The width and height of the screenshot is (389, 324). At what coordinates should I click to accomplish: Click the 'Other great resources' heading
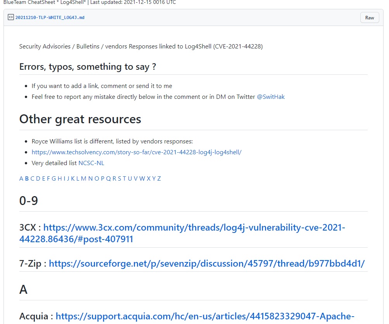click(x=80, y=119)
